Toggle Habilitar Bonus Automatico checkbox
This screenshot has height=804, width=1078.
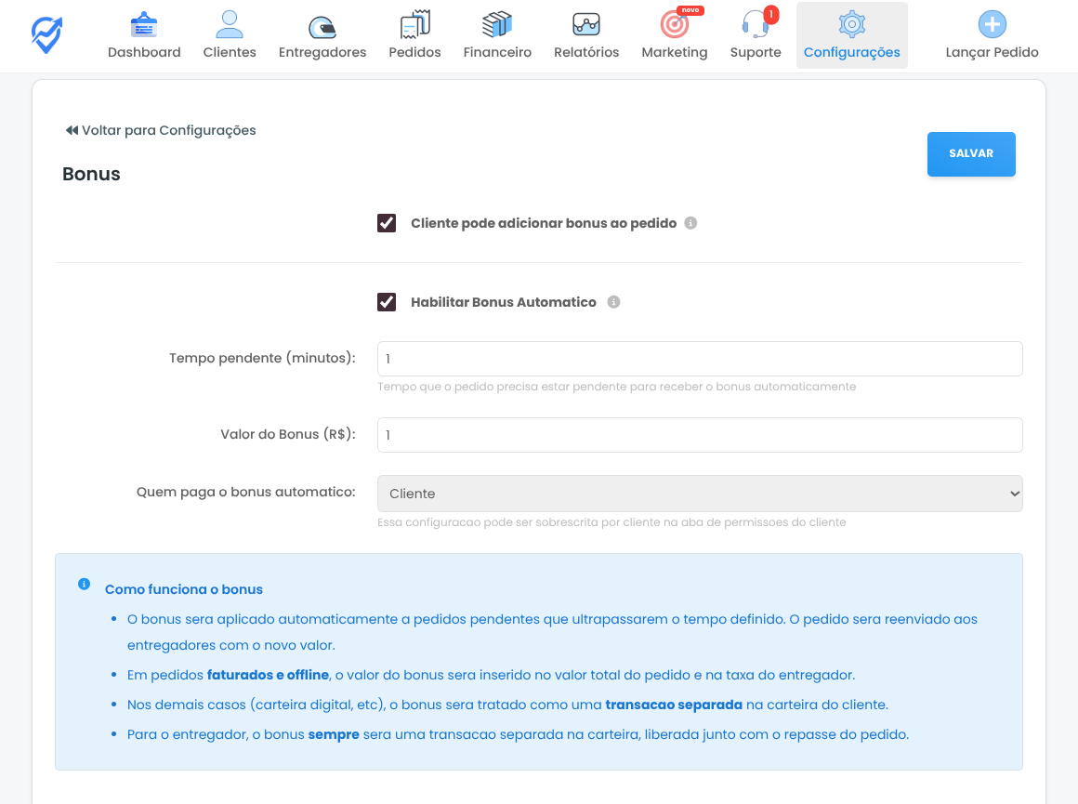(387, 302)
